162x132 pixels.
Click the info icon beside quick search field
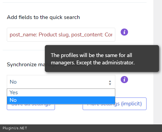(124, 32)
